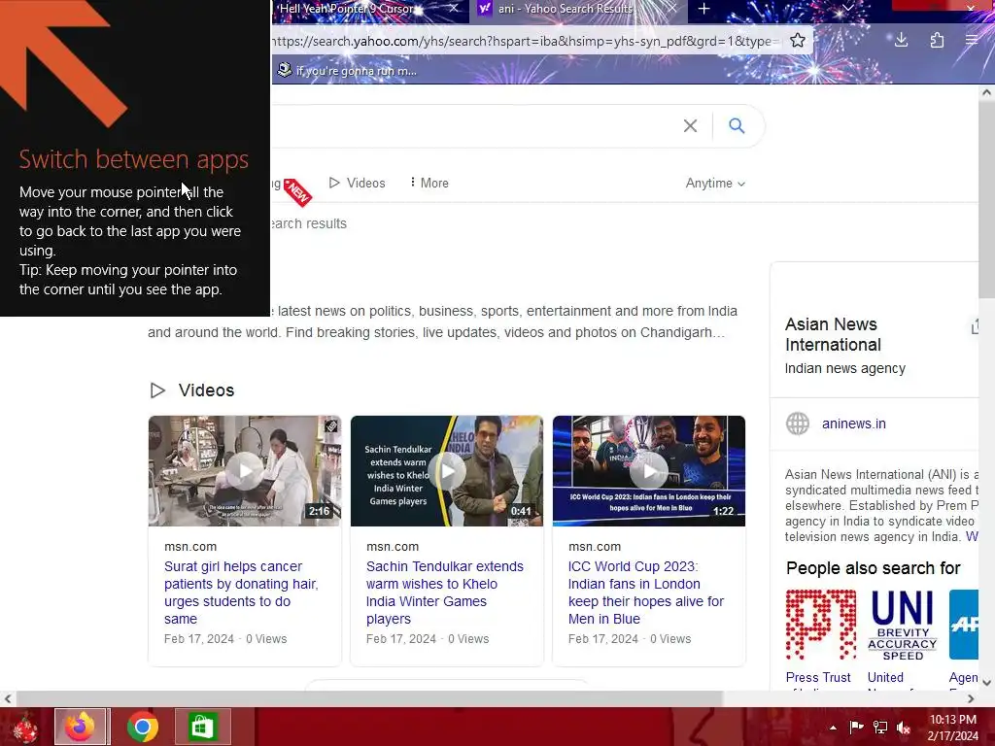Click horizontal scrollbar left arrow

(x=7, y=698)
